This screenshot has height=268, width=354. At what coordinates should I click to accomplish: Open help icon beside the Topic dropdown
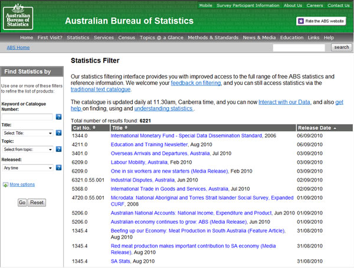pyautogui.click(x=58, y=150)
